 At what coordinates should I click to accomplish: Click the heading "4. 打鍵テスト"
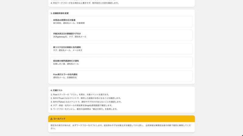(56, 90)
